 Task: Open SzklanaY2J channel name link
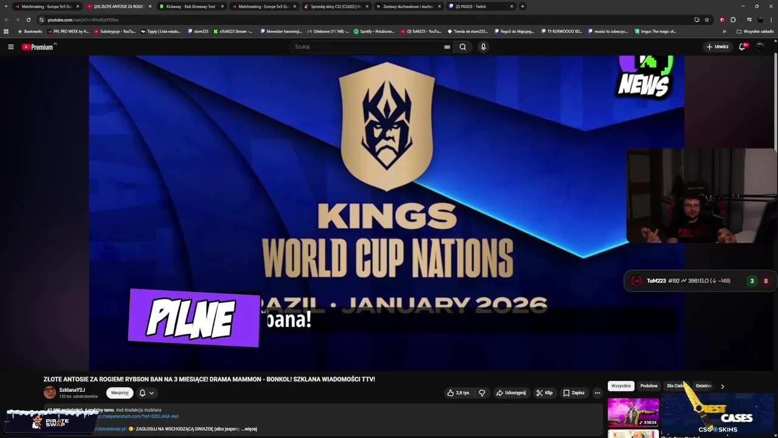72,390
